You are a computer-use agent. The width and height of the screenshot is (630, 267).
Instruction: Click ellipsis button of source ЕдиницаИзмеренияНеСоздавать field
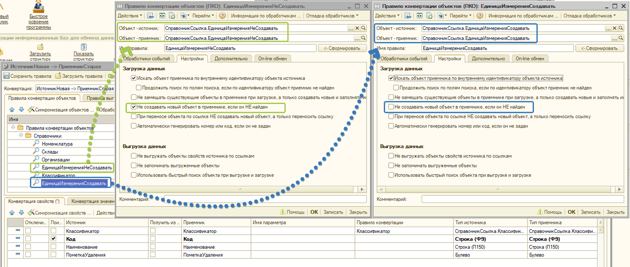351,28
